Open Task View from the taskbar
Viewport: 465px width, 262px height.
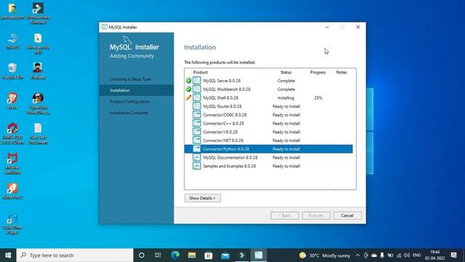(158, 255)
